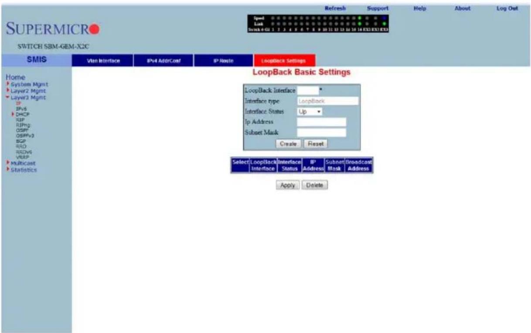Select DHCP in the sidebar
The width and height of the screenshot is (531, 333).
22,114
